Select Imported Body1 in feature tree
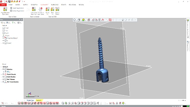The image size is (190, 107). 12,38
